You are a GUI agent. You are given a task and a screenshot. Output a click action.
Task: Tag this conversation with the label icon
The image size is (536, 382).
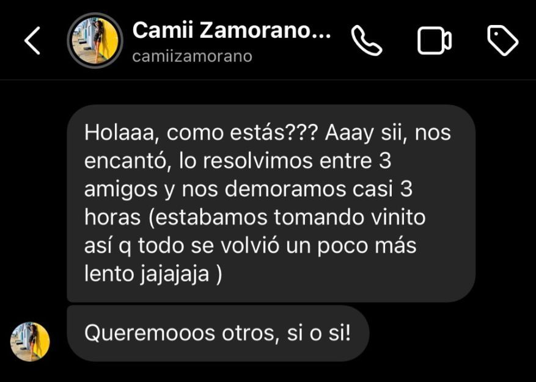502,41
